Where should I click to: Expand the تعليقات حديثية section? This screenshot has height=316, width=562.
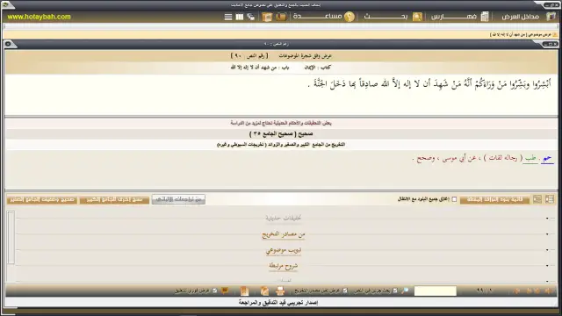coord(283,218)
